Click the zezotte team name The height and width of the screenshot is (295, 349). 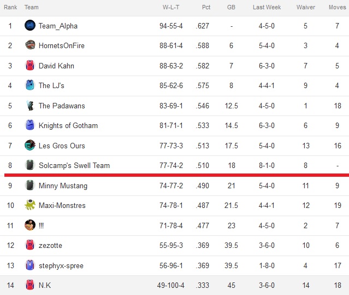coord(50,246)
